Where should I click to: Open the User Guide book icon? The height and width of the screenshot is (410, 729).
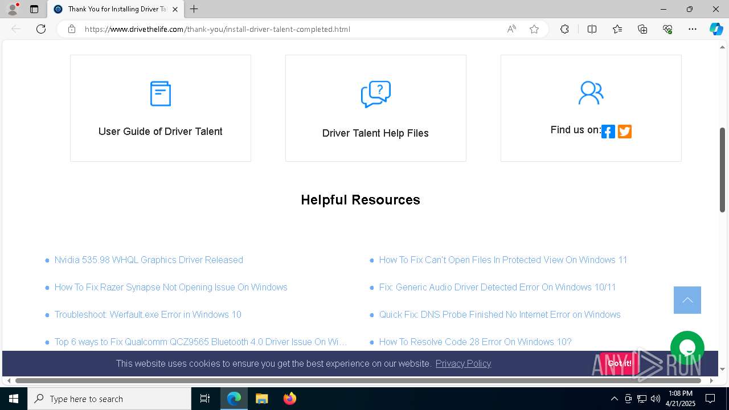(160, 93)
